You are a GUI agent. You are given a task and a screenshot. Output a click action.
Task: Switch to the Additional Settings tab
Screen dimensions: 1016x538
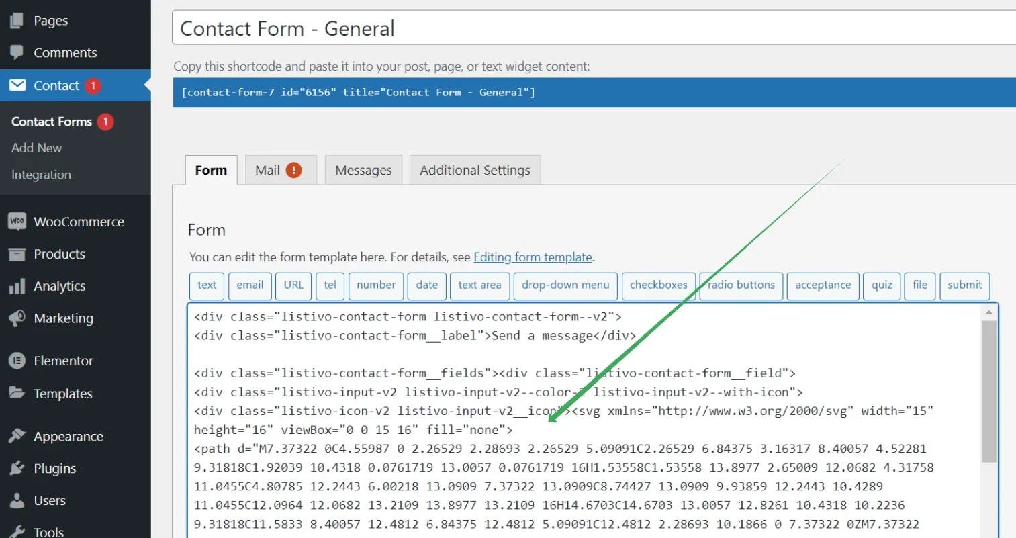pyautogui.click(x=475, y=171)
